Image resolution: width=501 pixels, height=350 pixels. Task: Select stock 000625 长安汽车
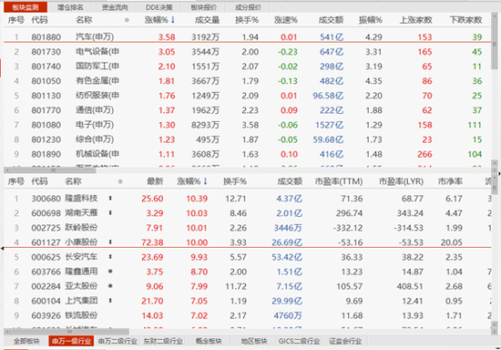(247, 257)
